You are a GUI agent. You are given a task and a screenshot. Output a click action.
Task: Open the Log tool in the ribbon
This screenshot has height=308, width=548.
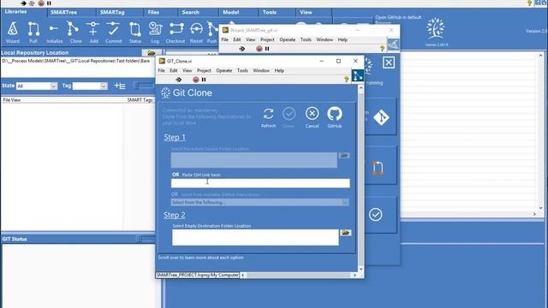[155, 33]
